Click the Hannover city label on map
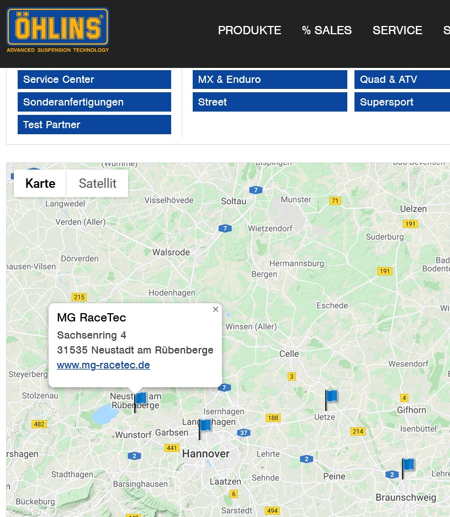This screenshot has width=450, height=517. click(205, 453)
